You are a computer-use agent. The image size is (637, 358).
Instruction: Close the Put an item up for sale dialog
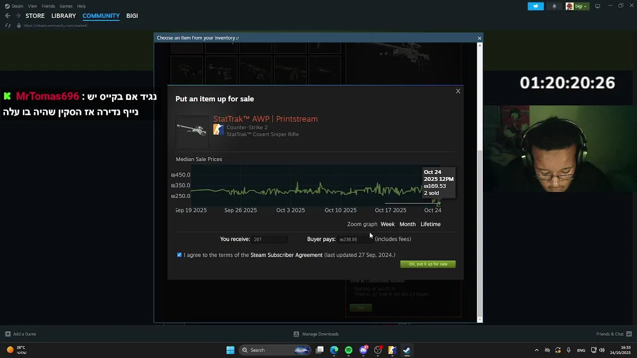458,91
